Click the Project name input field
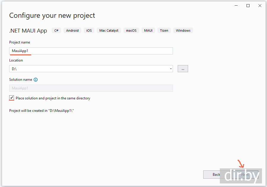 pyautogui.click(x=91, y=51)
